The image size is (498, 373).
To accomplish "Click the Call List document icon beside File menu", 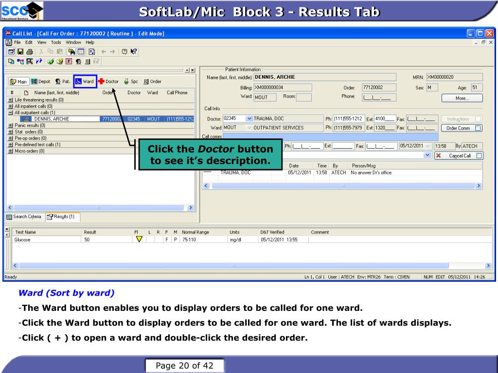I will (x=9, y=42).
